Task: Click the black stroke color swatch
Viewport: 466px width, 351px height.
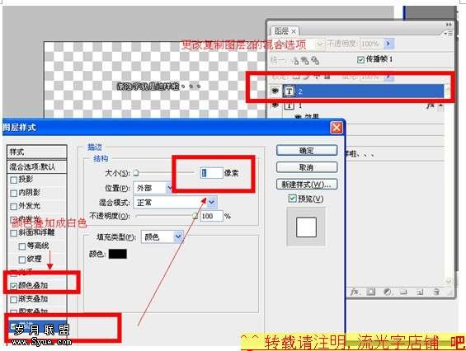Action: [118, 254]
